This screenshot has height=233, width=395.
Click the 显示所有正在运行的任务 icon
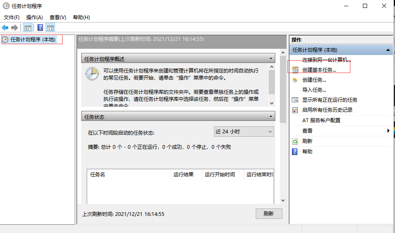[295, 100]
